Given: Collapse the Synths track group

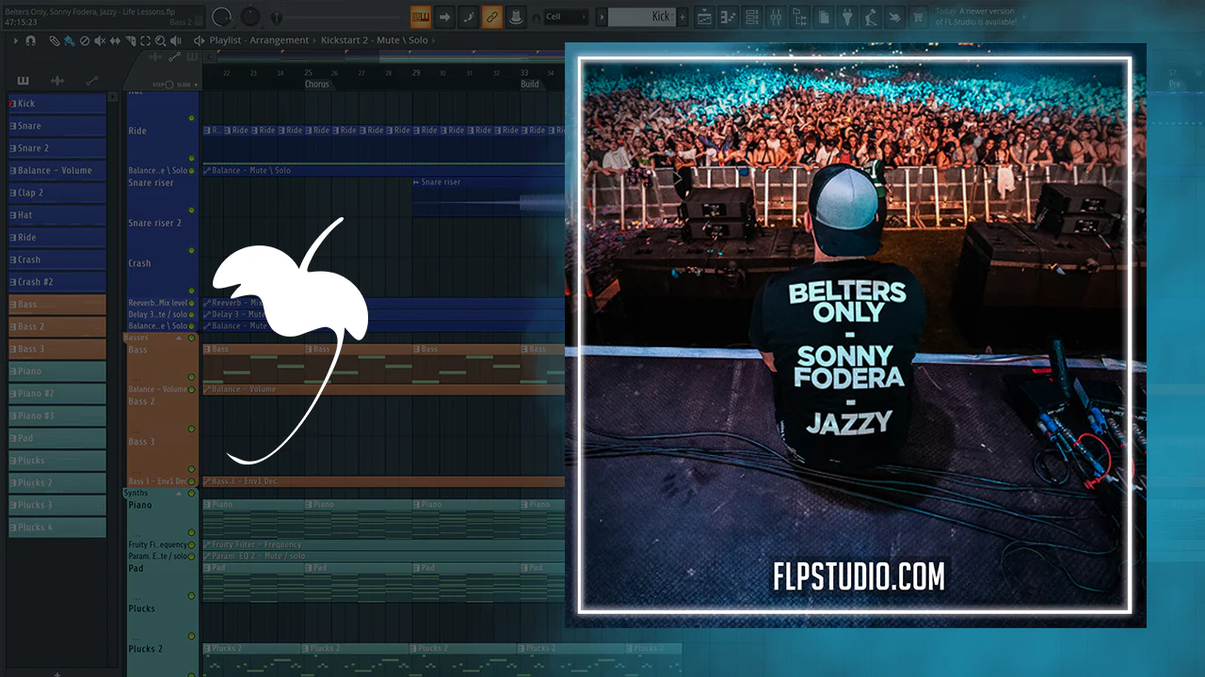Looking at the screenshot, I should (179, 493).
